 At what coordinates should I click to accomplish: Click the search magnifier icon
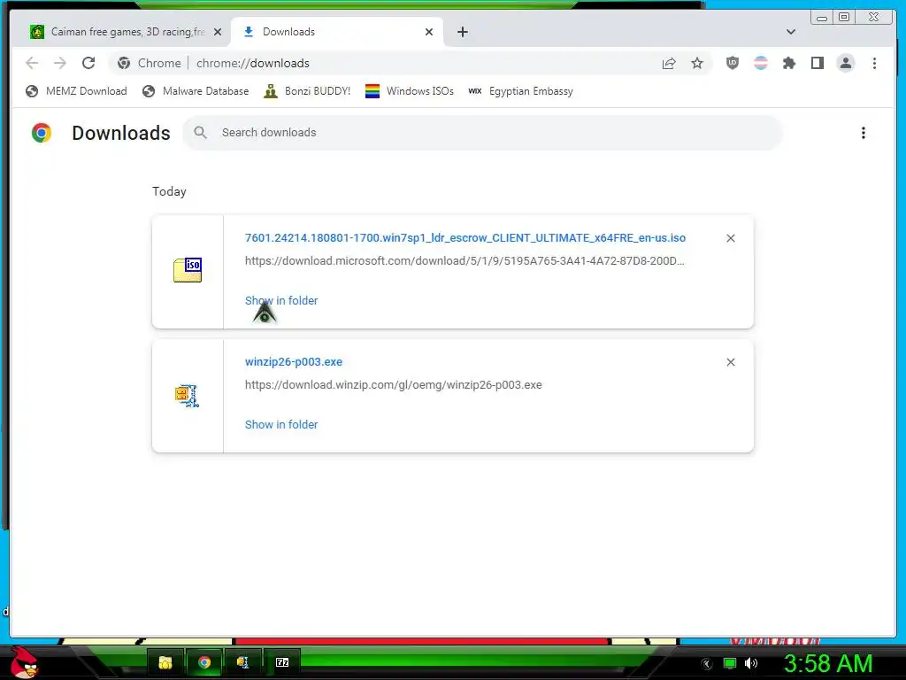point(201,133)
